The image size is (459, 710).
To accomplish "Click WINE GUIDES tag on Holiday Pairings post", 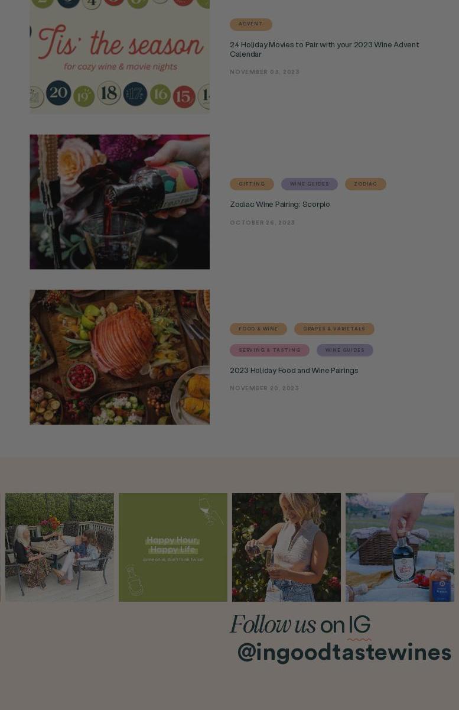I will (345, 350).
